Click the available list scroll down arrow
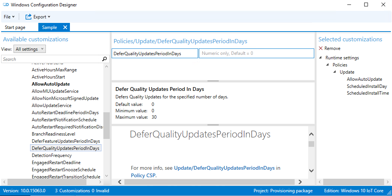This screenshot has width=392, height=196. tap(106, 175)
